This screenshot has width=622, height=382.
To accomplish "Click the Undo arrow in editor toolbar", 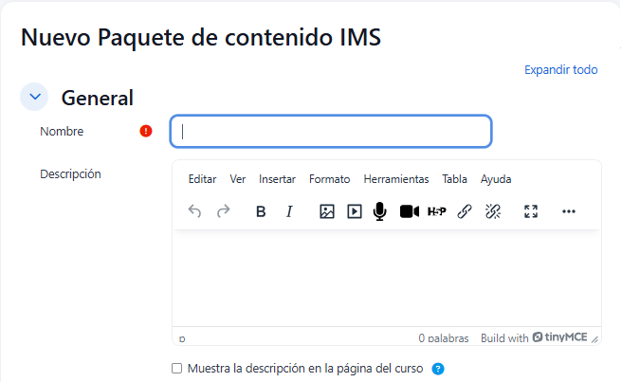I will pyautogui.click(x=194, y=211).
